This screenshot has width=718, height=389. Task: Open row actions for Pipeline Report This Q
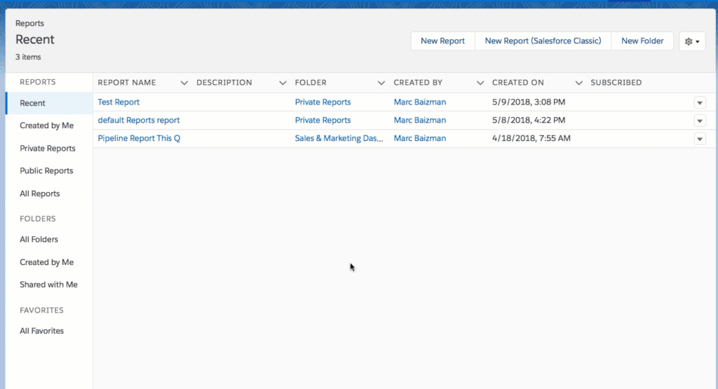(x=699, y=139)
